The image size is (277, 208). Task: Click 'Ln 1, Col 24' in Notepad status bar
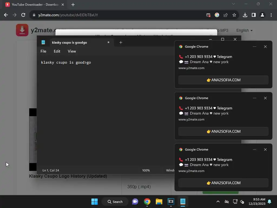51,170
